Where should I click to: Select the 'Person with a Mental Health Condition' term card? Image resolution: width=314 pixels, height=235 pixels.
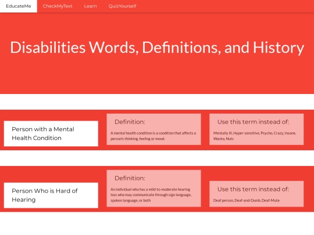tap(51, 133)
